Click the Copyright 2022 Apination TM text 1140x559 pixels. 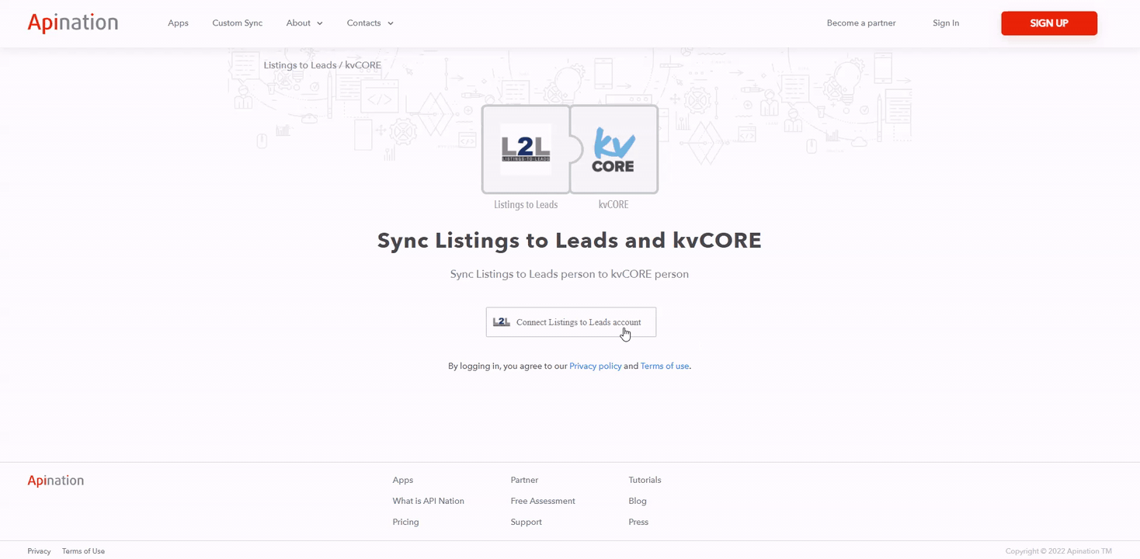click(1058, 551)
